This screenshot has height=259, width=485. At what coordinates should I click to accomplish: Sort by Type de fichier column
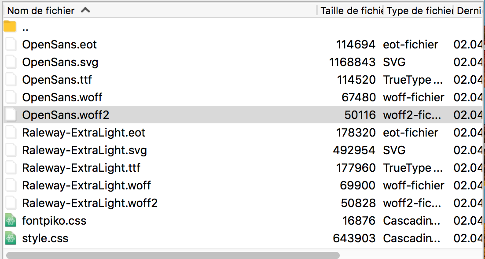419,11
